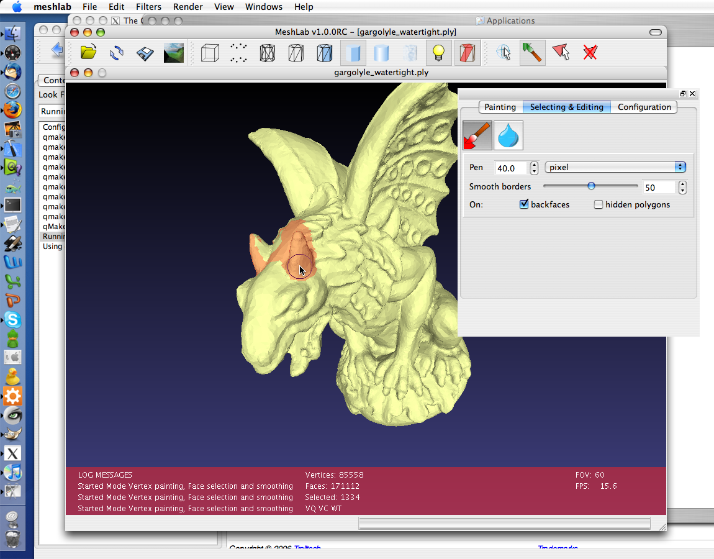Open the Render menu

(188, 7)
